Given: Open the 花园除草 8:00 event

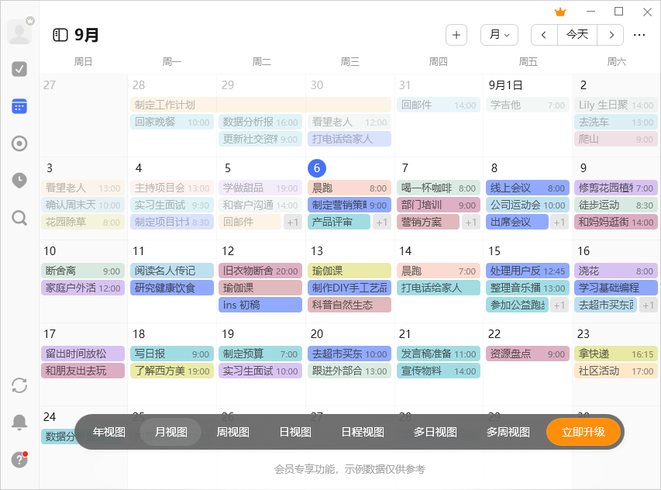Looking at the screenshot, I should click(x=83, y=223).
